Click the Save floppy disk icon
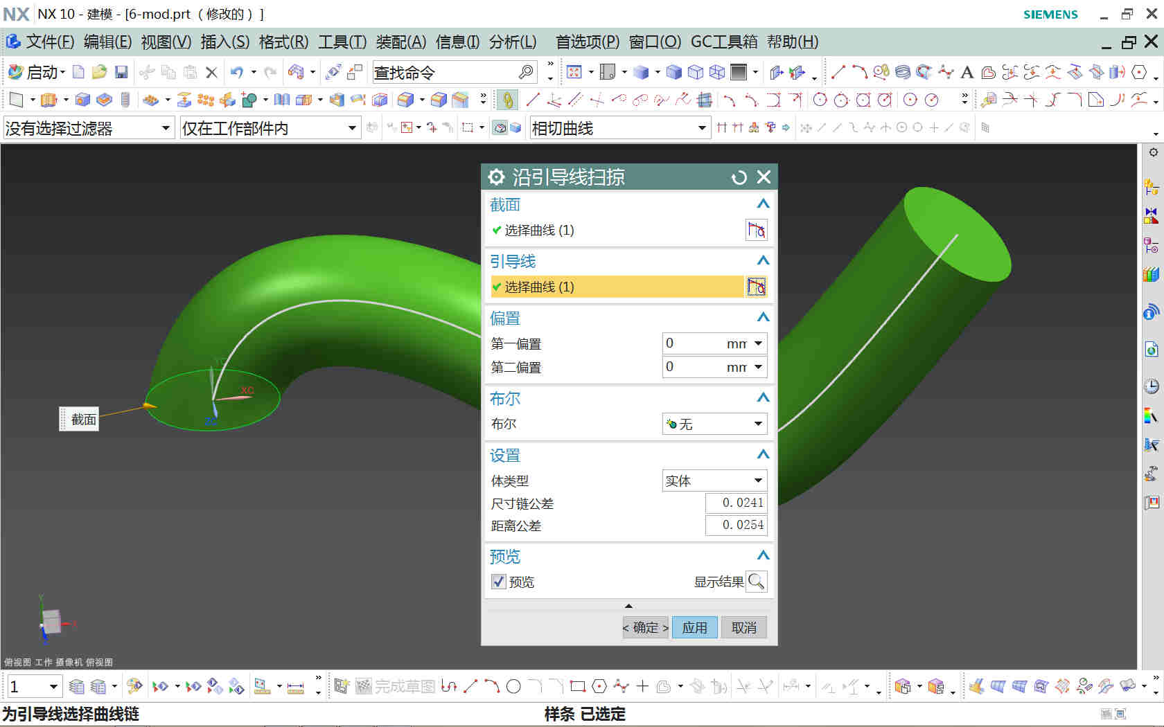Screen dimensions: 1164x727 pos(121,72)
